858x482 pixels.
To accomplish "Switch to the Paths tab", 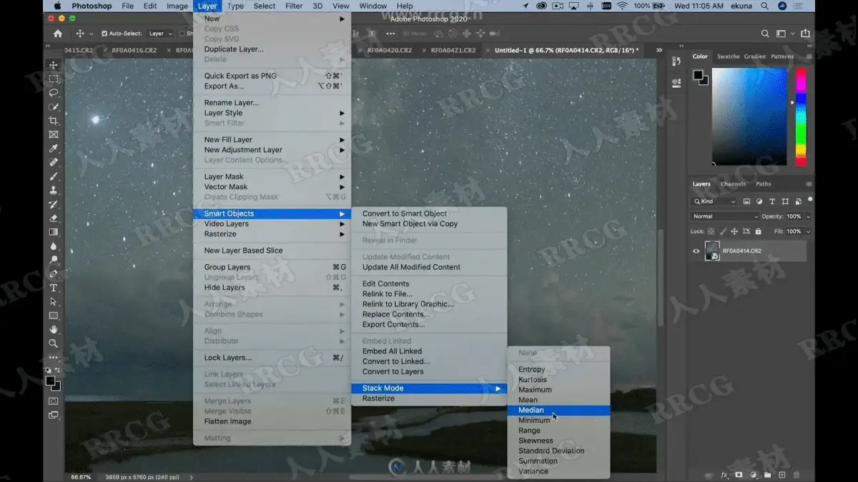I will point(763,184).
